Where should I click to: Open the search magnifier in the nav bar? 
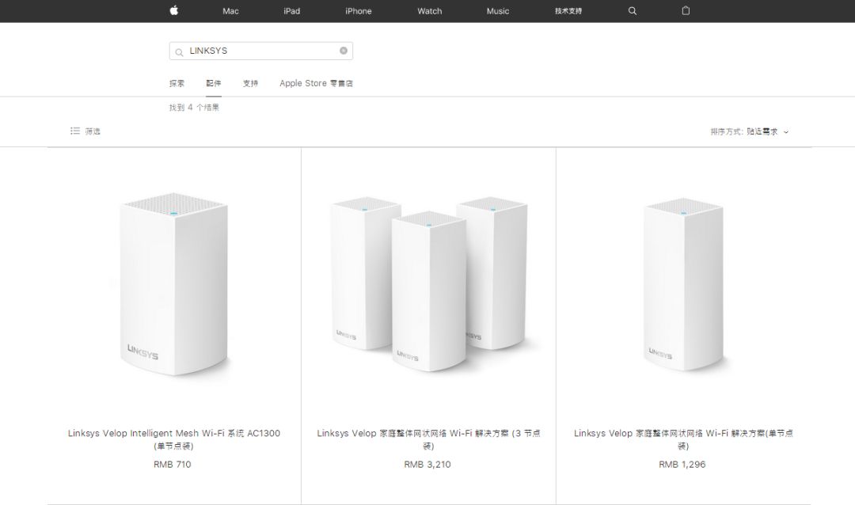632,11
